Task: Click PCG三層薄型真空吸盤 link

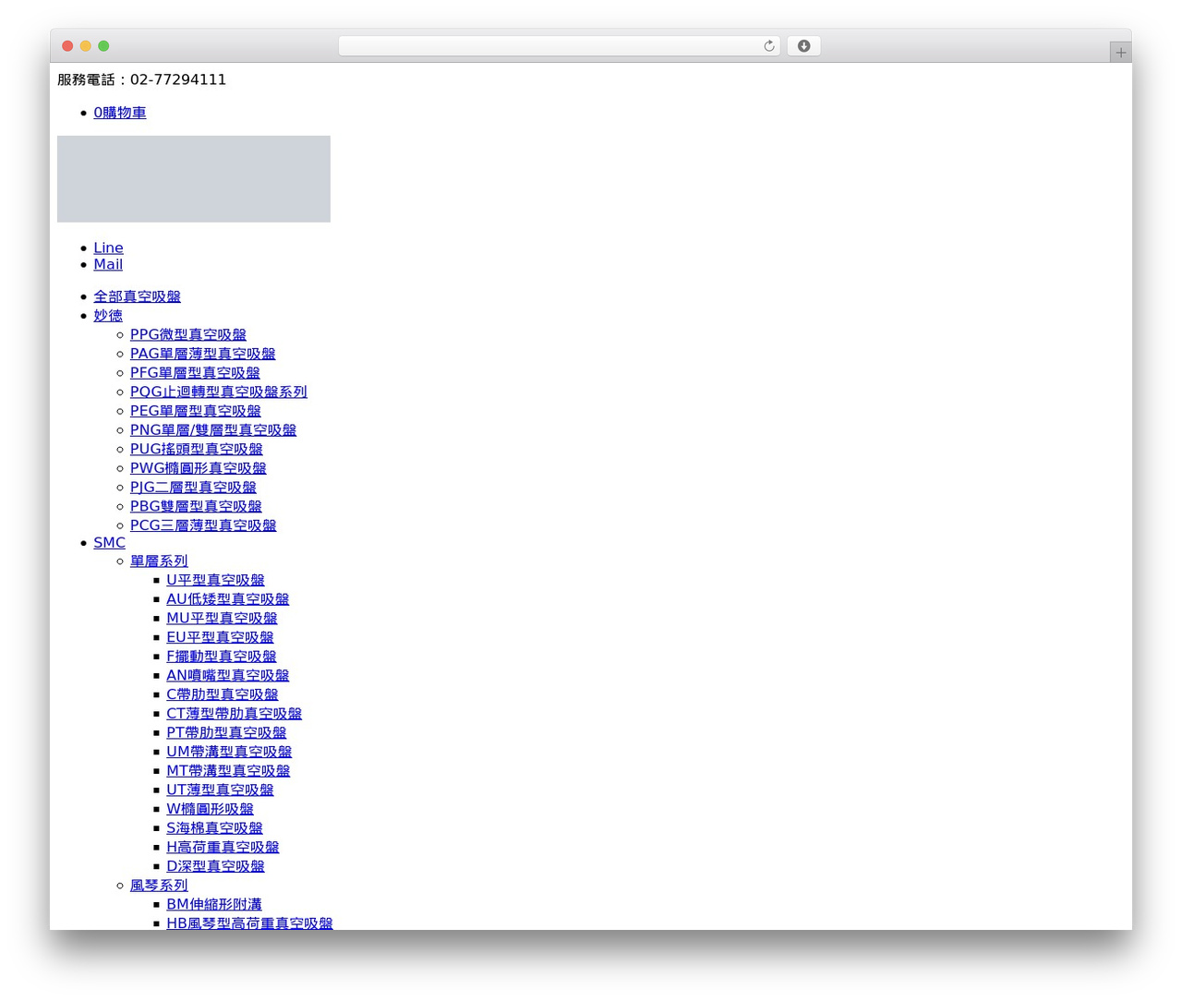Action: click(x=203, y=525)
